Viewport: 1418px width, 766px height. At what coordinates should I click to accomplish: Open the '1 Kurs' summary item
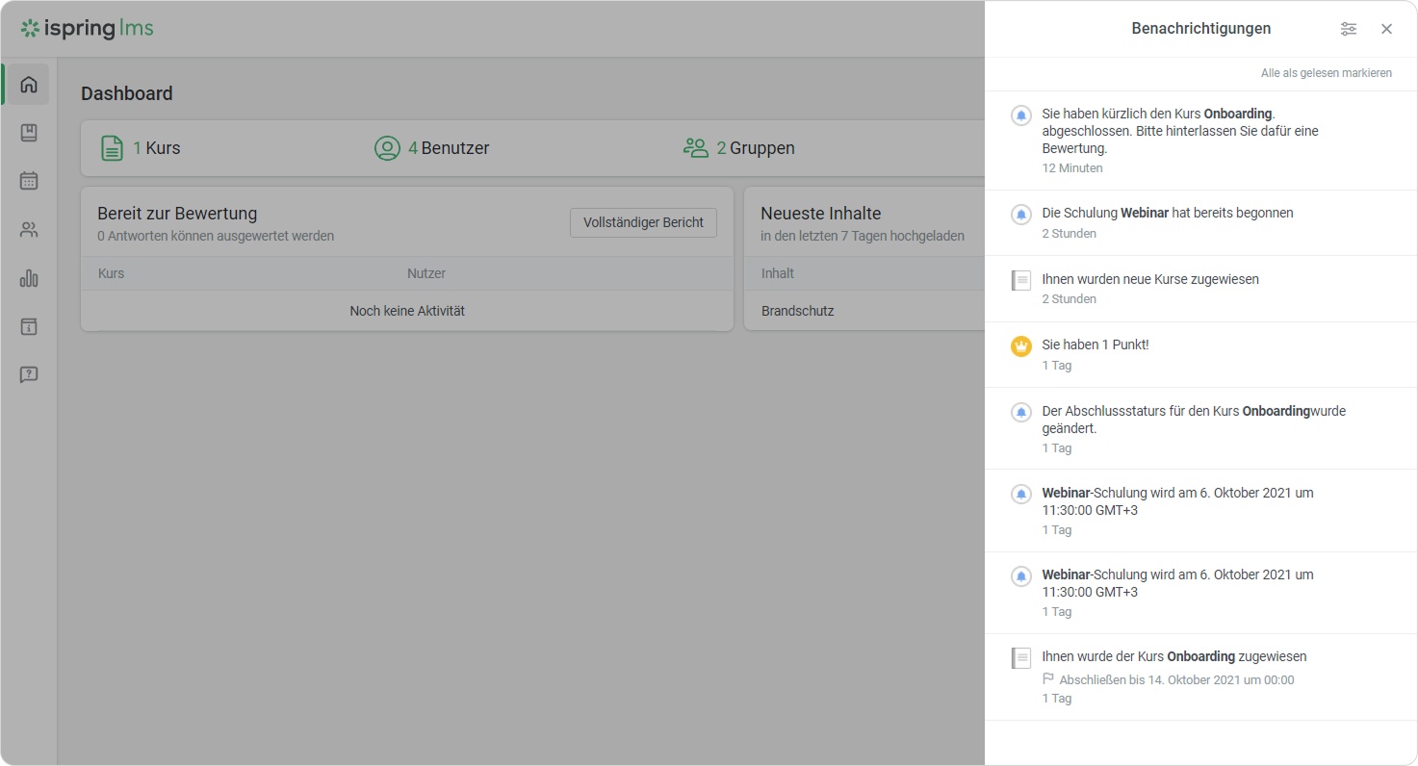142,148
